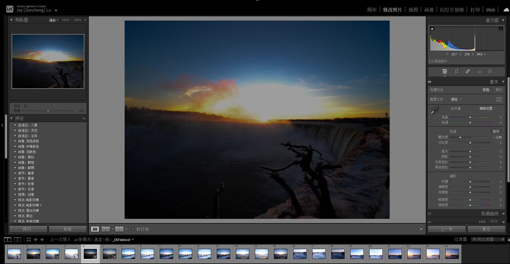The width and height of the screenshot is (510, 264).
Task: Expand the 自适应: 天空 preset group
Action: coord(15,130)
